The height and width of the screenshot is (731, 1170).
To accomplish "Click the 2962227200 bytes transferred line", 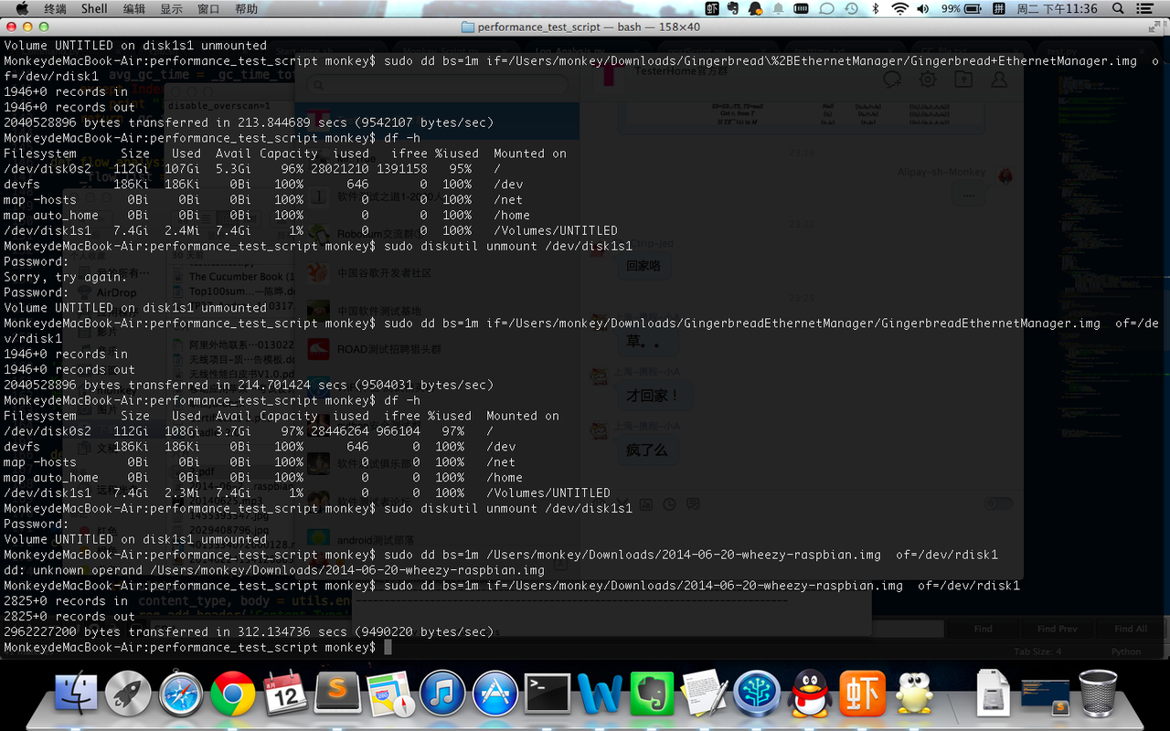I will tap(249, 631).
